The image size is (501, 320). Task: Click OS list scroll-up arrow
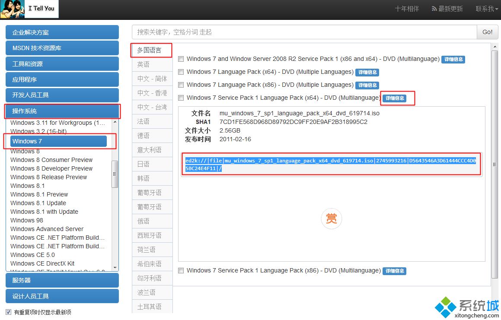115,122
